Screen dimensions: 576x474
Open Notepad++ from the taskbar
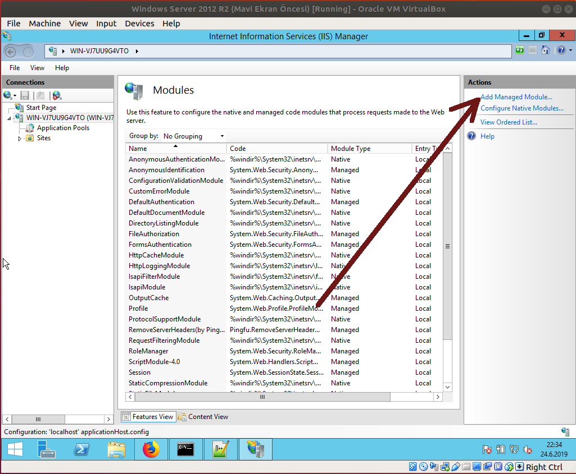coord(220,449)
